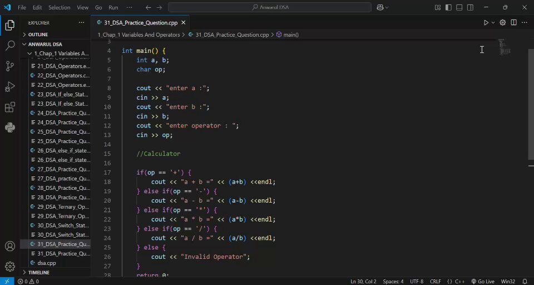
Task: Click the //Calculator comment line
Action: pyautogui.click(x=159, y=154)
